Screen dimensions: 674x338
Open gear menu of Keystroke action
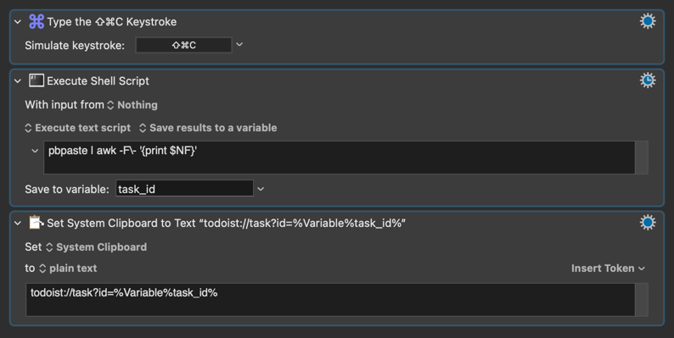pyautogui.click(x=648, y=21)
